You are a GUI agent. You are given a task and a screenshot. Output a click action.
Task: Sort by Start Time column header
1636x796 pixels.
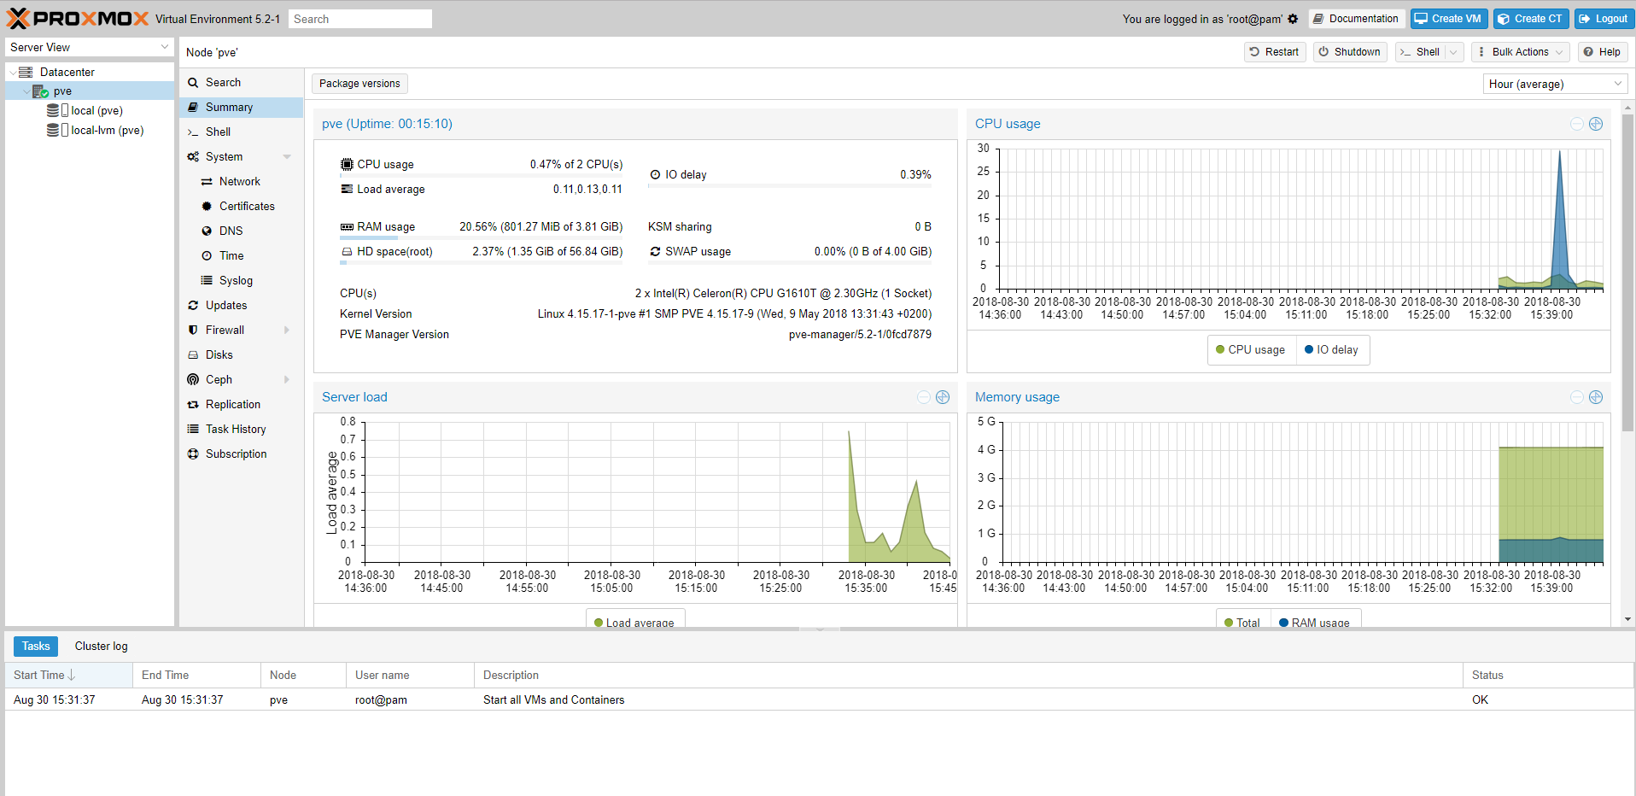tap(69, 676)
